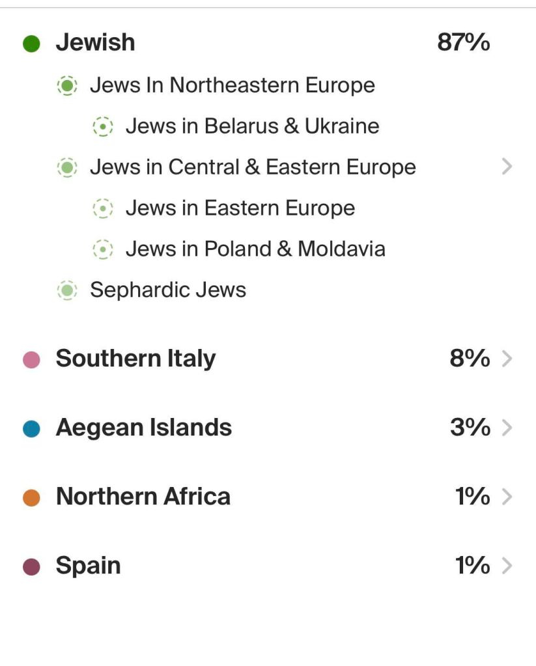Expand the Aegean Islands chevron arrow
This screenshot has width=536, height=666.
point(507,428)
